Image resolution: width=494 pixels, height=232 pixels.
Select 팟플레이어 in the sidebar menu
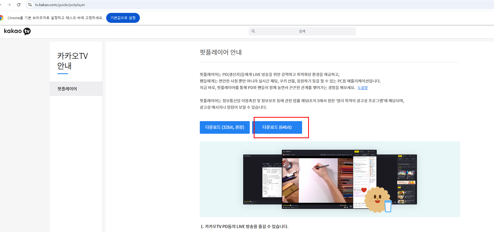[x=76, y=89]
